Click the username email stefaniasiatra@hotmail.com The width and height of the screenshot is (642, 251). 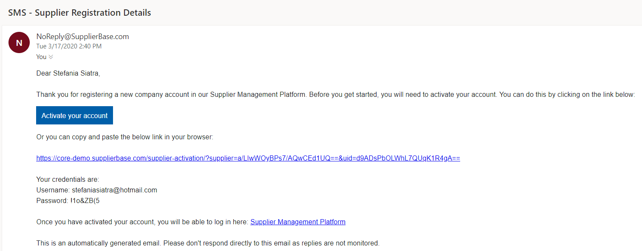pyautogui.click(x=114, y=190)
